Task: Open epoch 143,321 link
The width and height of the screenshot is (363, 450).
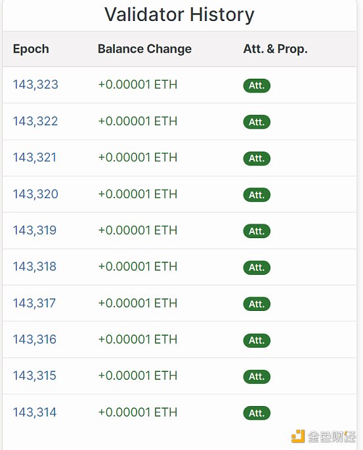Action: coord(34,157)
